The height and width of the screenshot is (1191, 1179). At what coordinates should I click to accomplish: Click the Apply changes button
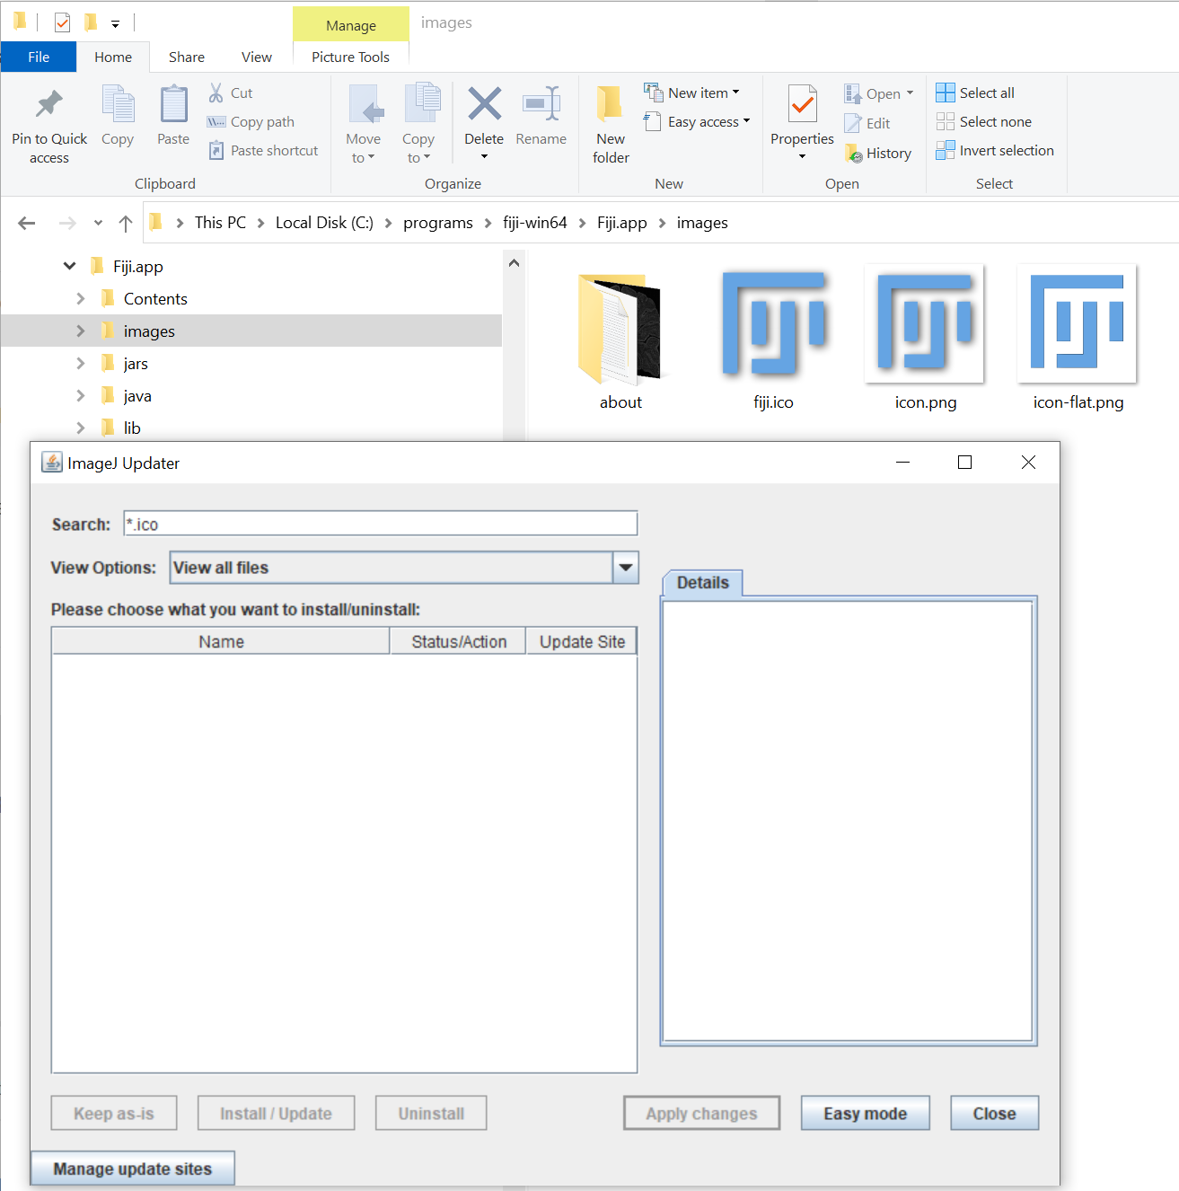tap(701, 1113)
